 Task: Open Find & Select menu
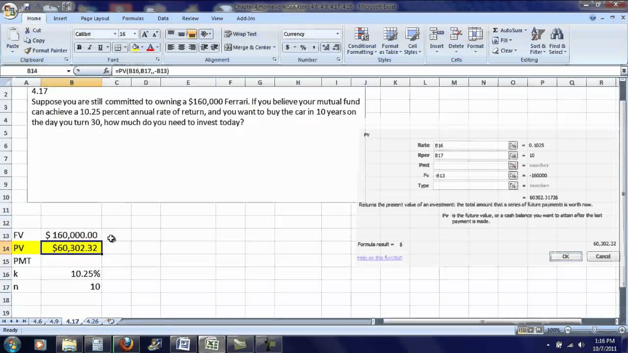[557, 41]
